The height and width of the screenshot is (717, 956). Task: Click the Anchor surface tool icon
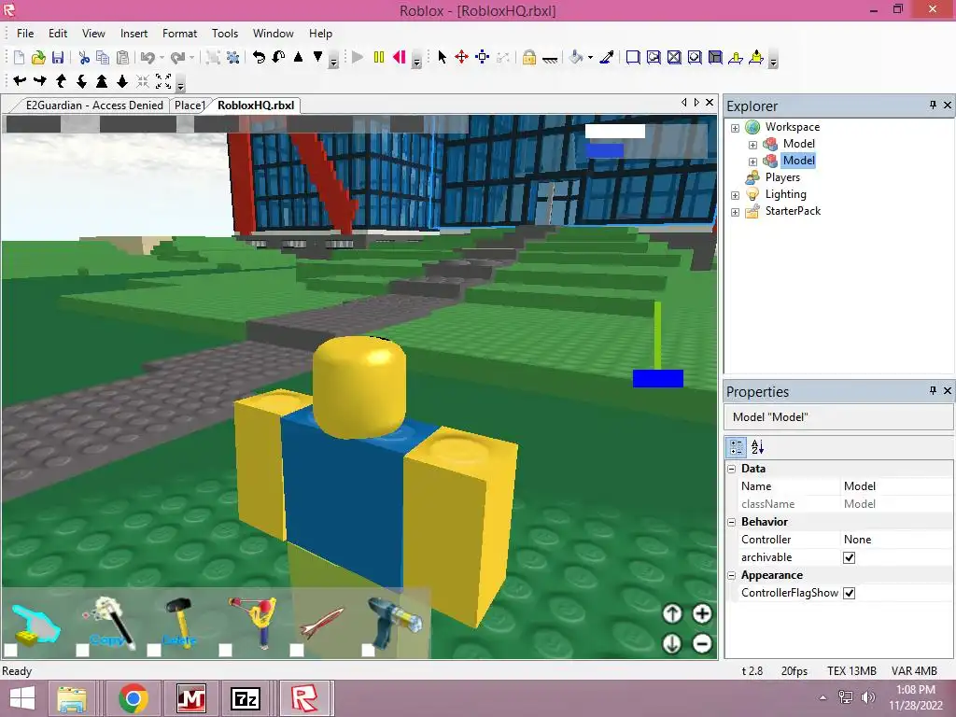[550, 59]
